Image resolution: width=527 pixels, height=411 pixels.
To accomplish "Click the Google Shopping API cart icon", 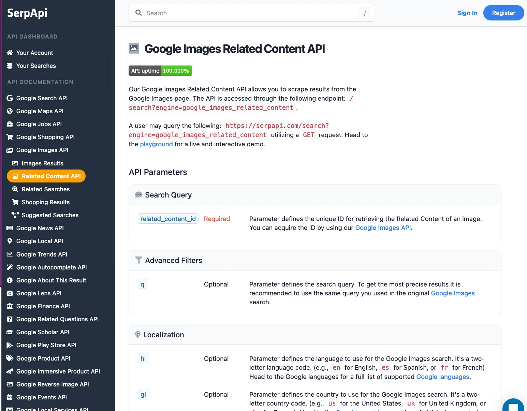I will [10, 137].
